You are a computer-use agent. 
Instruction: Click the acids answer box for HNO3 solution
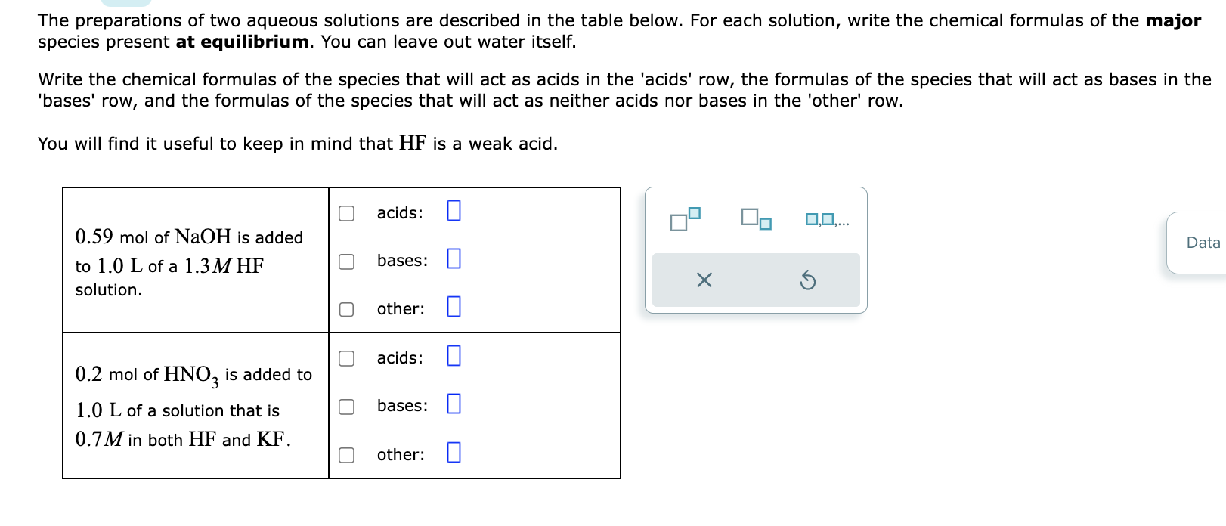point(453,356)
